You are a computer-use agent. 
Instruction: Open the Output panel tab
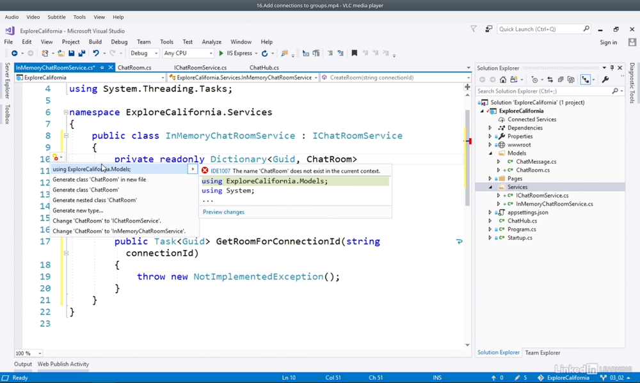point(23,364)
